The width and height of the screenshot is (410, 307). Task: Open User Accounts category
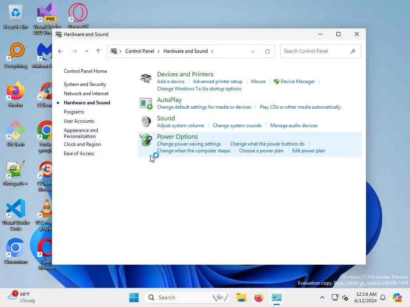pos(79,121)
